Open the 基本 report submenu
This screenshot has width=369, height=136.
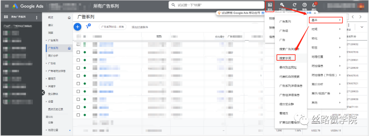tap(326, 20)
